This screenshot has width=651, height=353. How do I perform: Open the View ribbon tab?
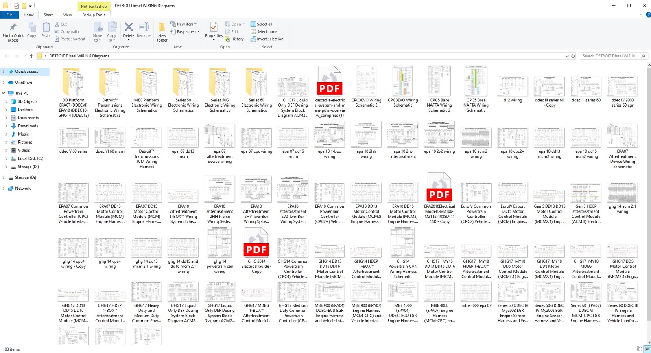pyautogui.click(x=68, y=15)
